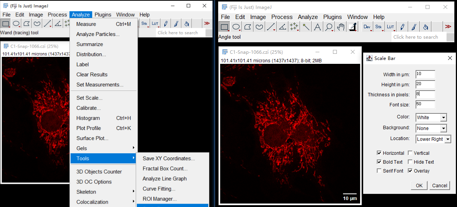The height and width of the screenshot is (207, 457).
Task: Select Angle tool in Wand tool status window
Action: click(x=58, y=23)
